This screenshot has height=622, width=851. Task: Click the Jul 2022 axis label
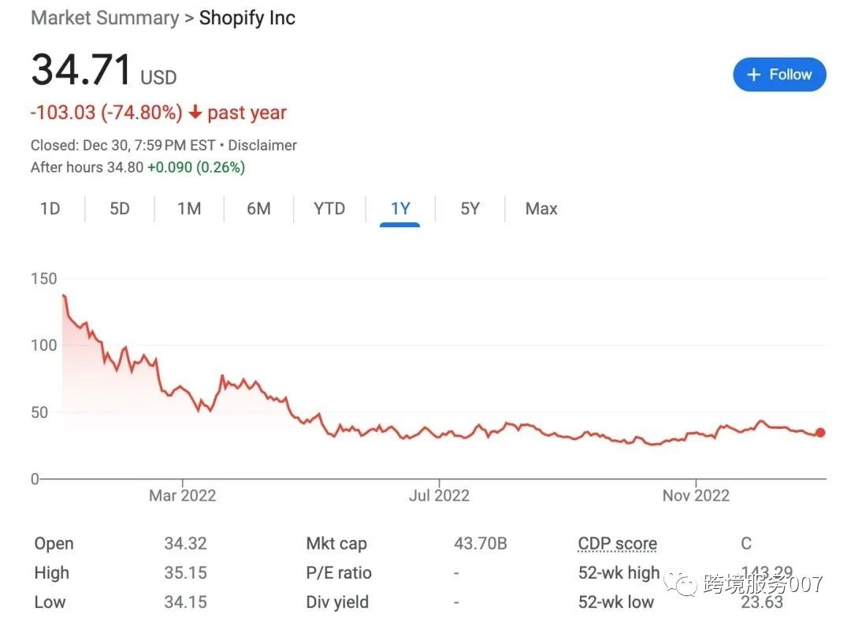pyautogui.click(x=439, y=496)
